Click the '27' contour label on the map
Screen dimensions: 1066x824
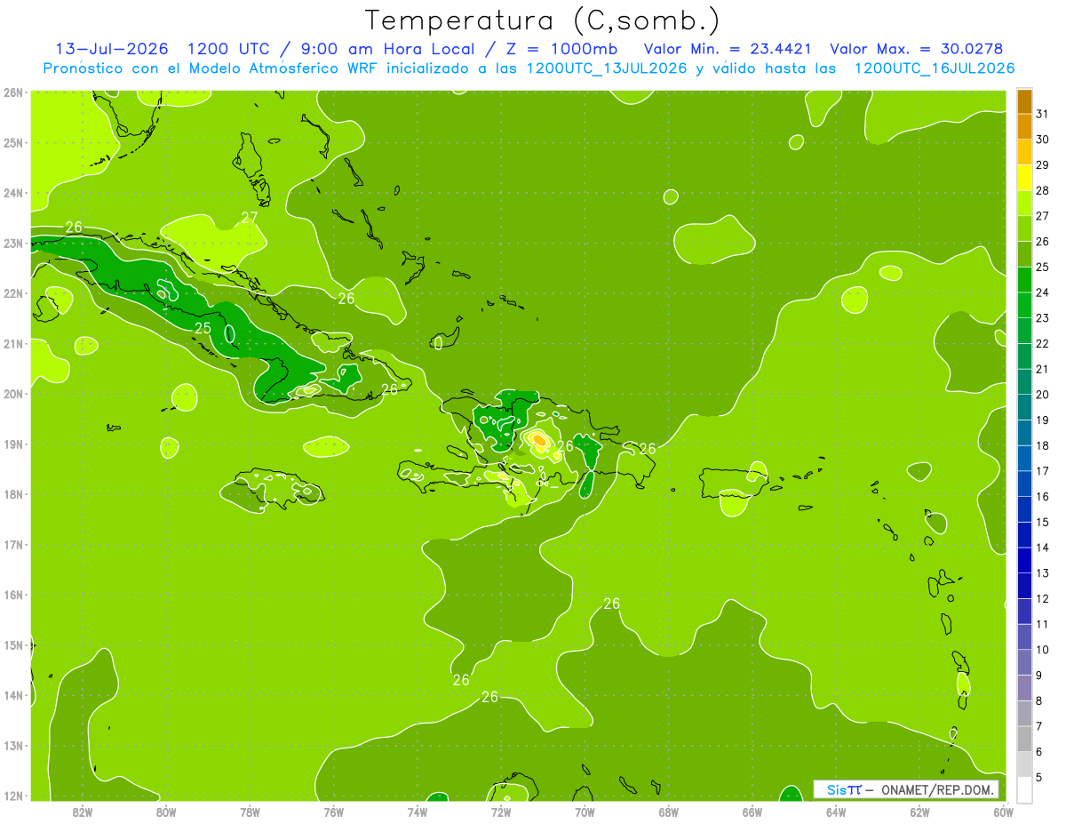(250, 218)
